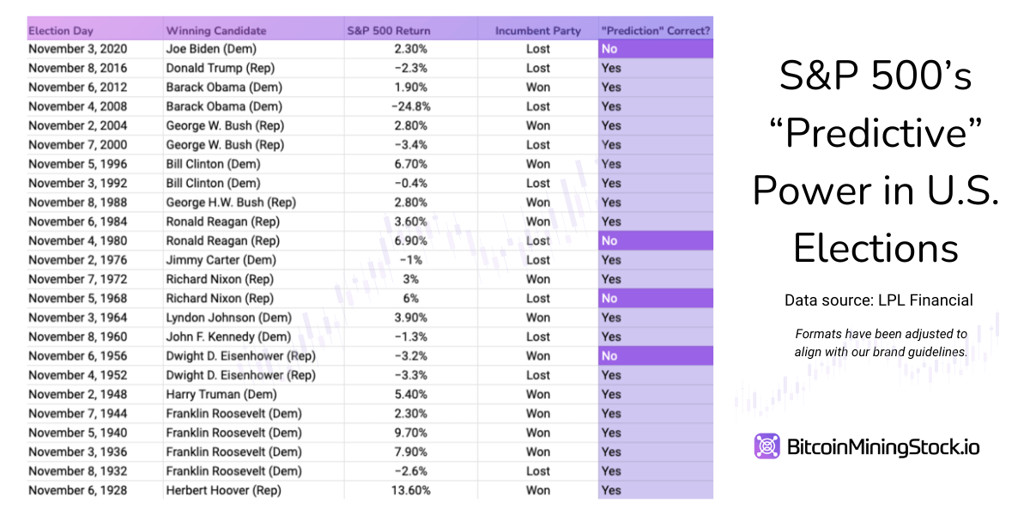Select the S&P 500 Return header

pos(389,31)
